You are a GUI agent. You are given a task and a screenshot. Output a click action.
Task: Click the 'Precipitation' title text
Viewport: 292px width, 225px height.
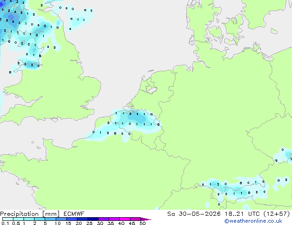pyautogui.click(x=19, y=214)
